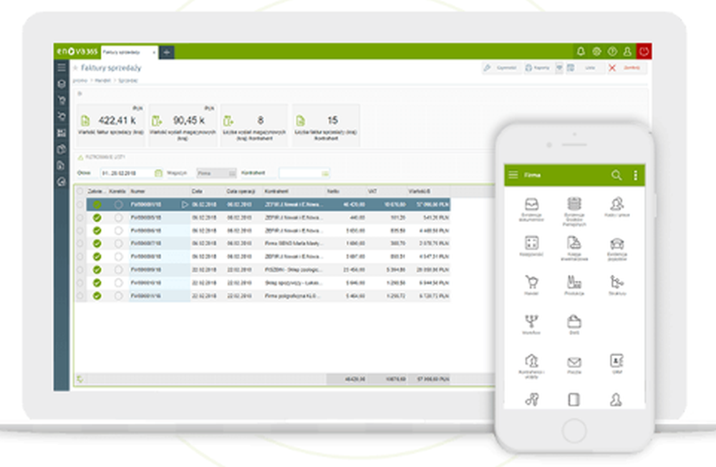716x467 pixels.
Task: Open Handel cart icon on phone
Action: [x=531, y=285]
